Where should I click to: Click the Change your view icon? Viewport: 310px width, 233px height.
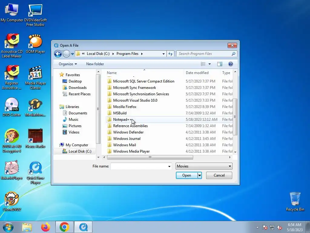click(203, 64)
